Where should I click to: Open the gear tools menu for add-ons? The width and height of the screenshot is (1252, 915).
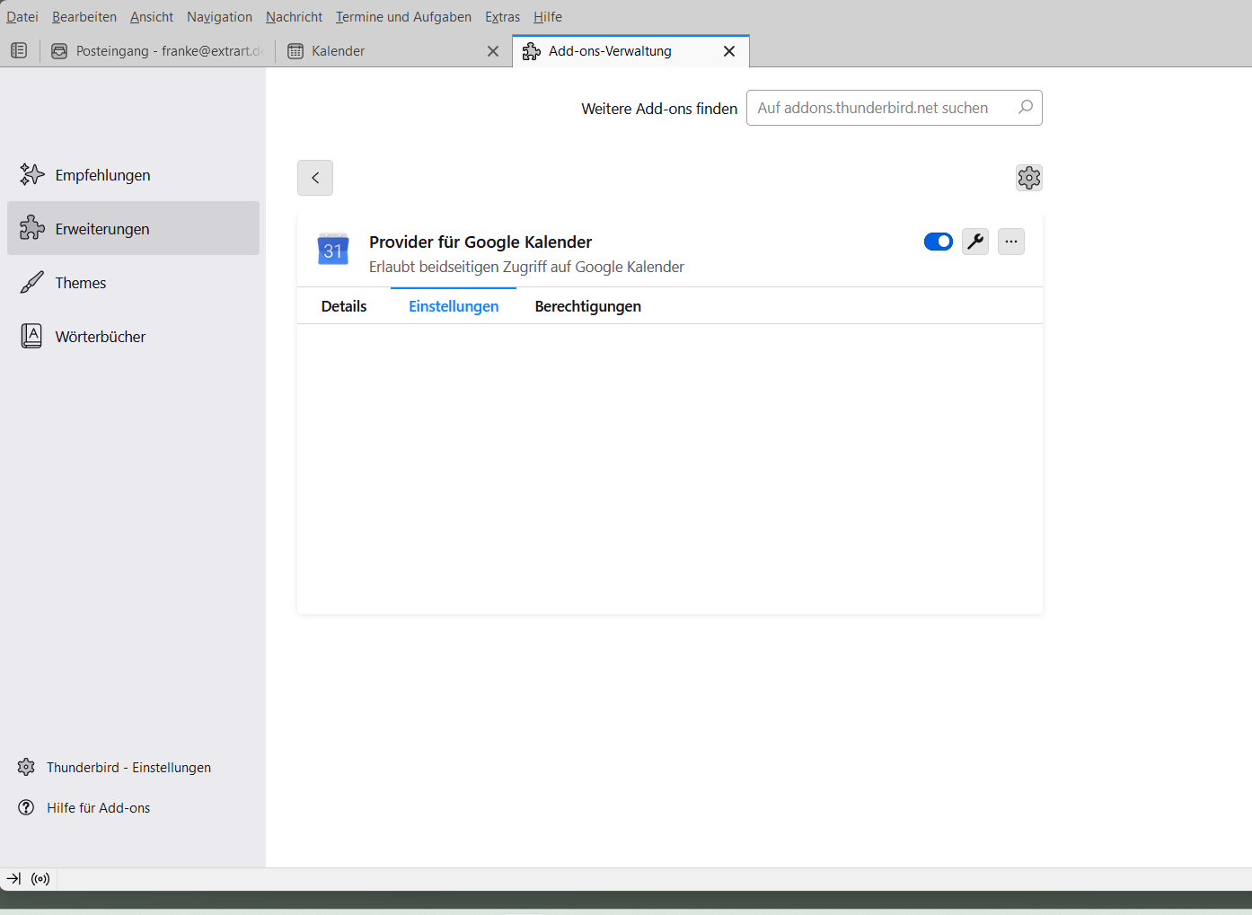coord(1028,178)
